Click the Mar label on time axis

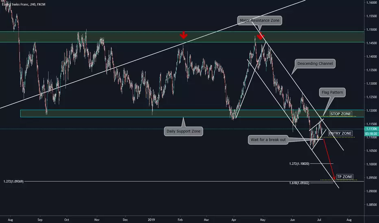click(x=206, y=220)
